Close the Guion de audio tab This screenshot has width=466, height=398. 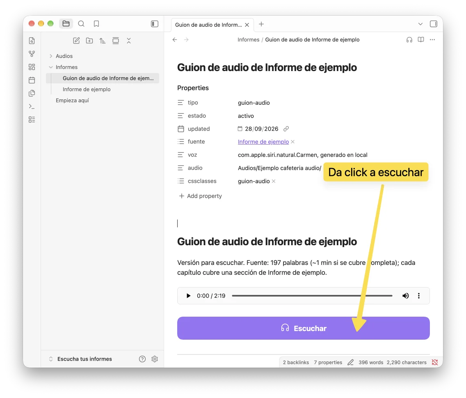(247, 25)
